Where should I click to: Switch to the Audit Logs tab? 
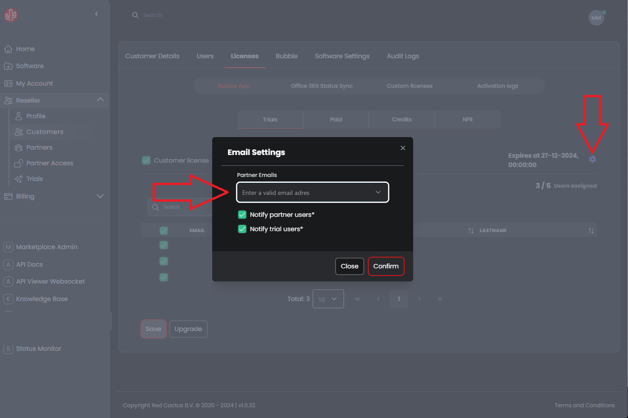coord(402,56)
